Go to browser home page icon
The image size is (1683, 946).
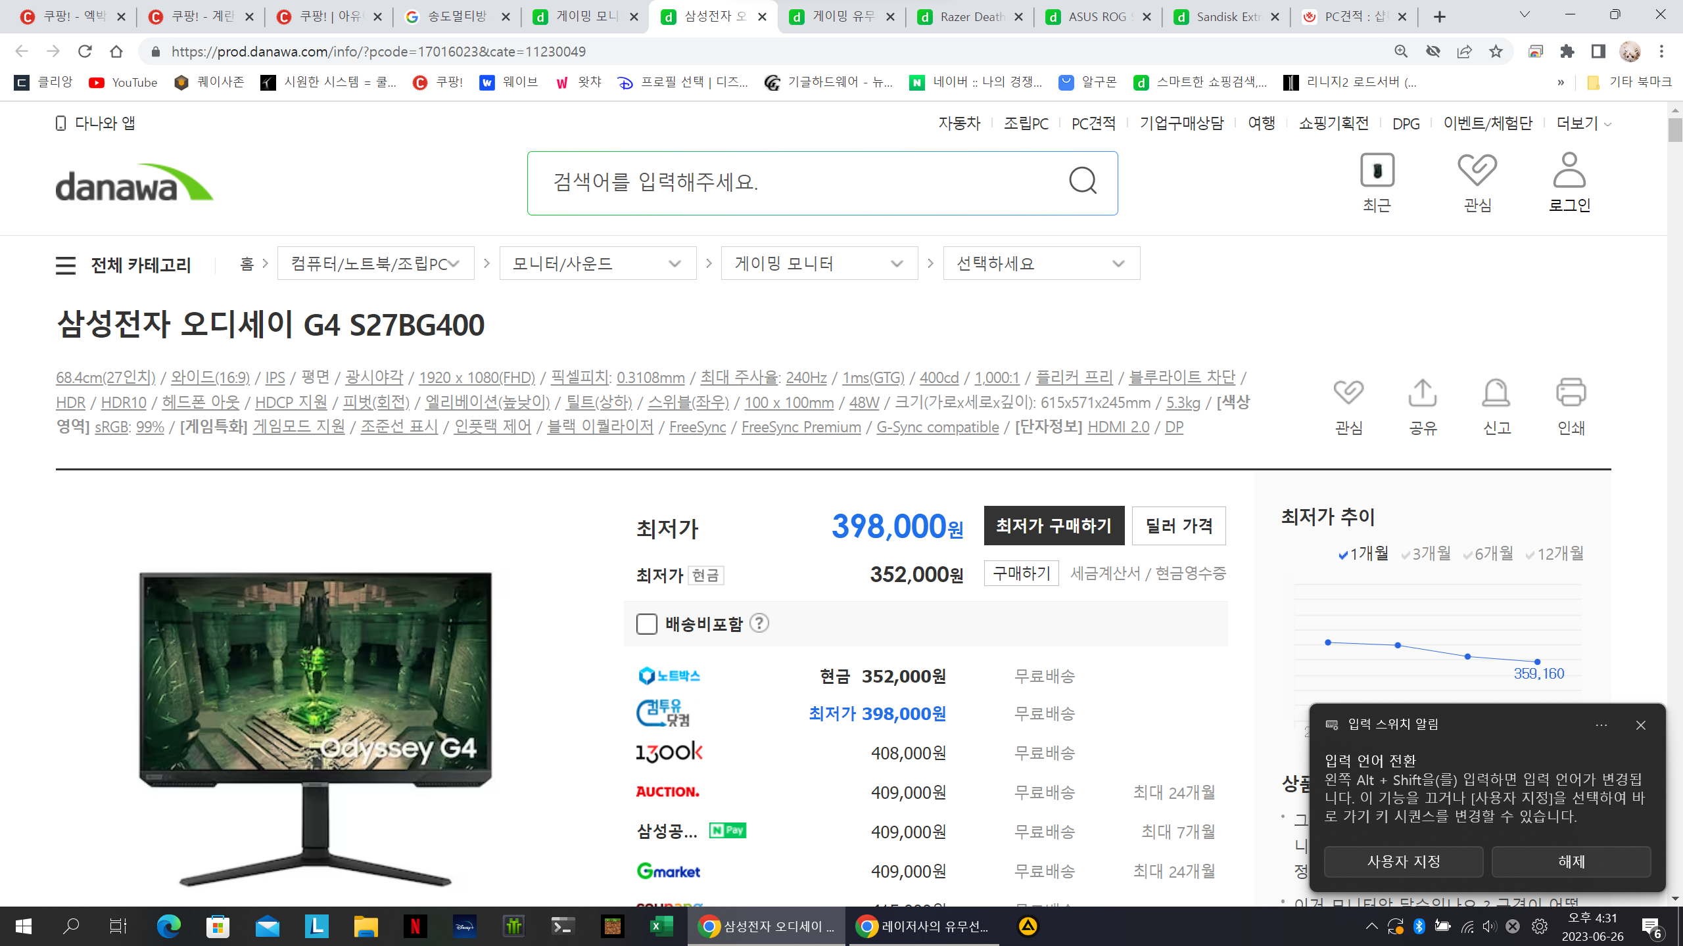116,51
